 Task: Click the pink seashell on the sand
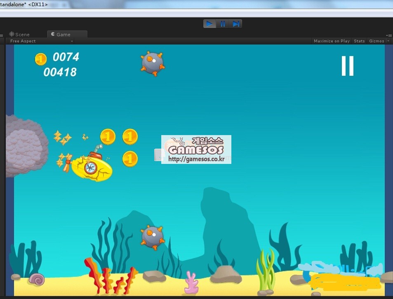[37, 280]
